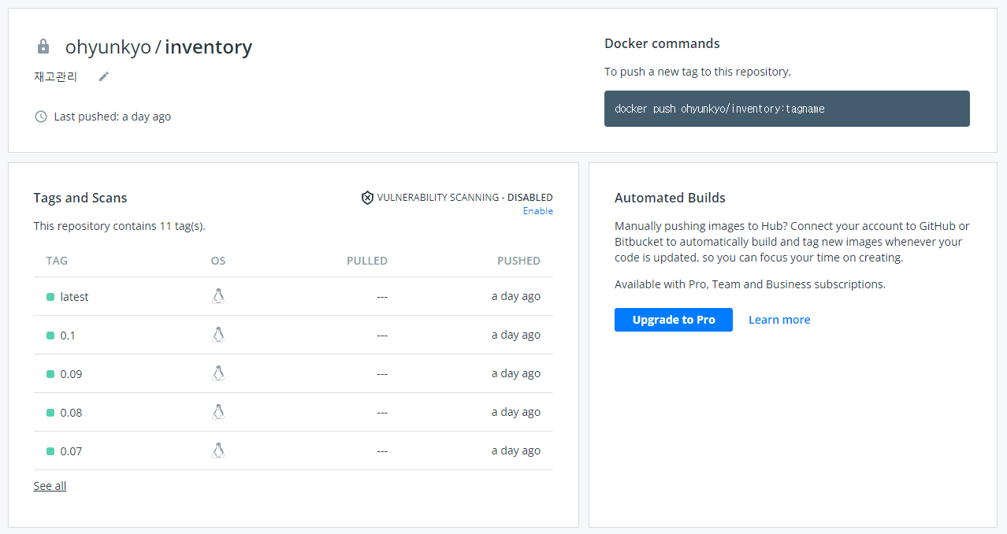Viewport: 1007px width, 534px height.
Task: Select tag 0.07 in the list
Action: coord(71,451)
